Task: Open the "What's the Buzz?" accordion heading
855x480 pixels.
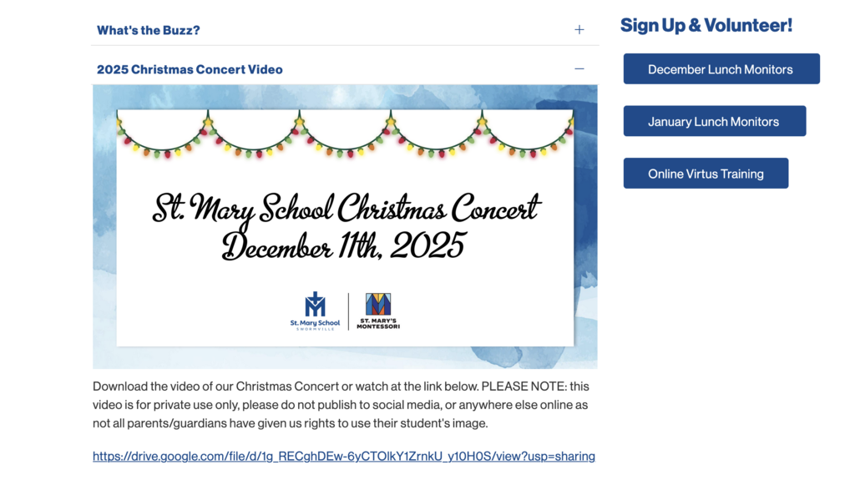Action: pos(149,30)
